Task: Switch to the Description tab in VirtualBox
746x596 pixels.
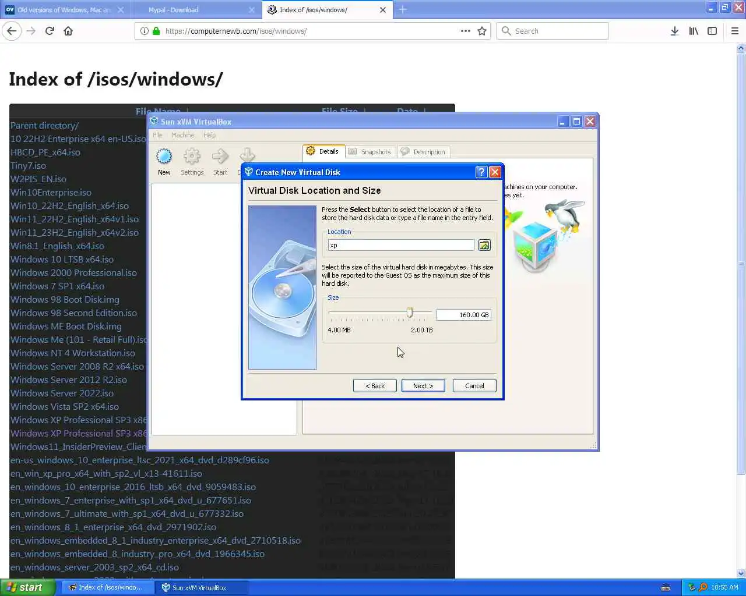Action: tap(424, 152)
